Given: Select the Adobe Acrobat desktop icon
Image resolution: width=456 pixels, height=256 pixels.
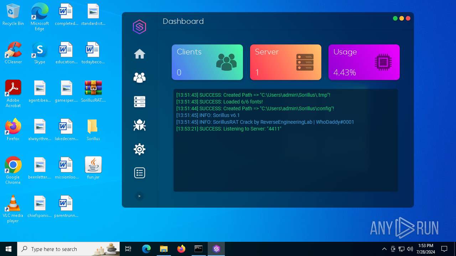Looking at the screenshot, I should 13,94.
